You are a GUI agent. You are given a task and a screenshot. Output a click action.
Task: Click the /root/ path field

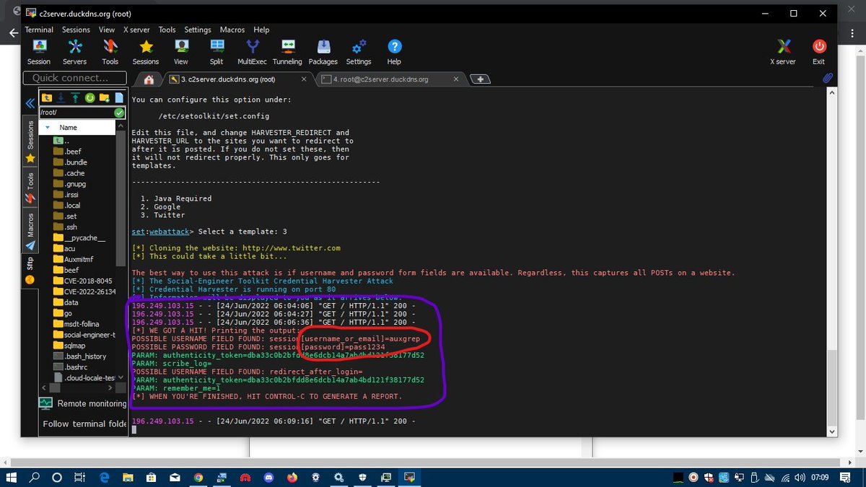point(76,113)
